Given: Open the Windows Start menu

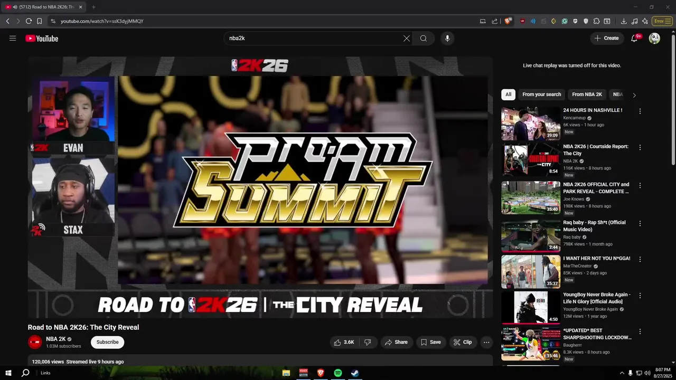Looking at the screenshot, I should [x=8, y=373].
